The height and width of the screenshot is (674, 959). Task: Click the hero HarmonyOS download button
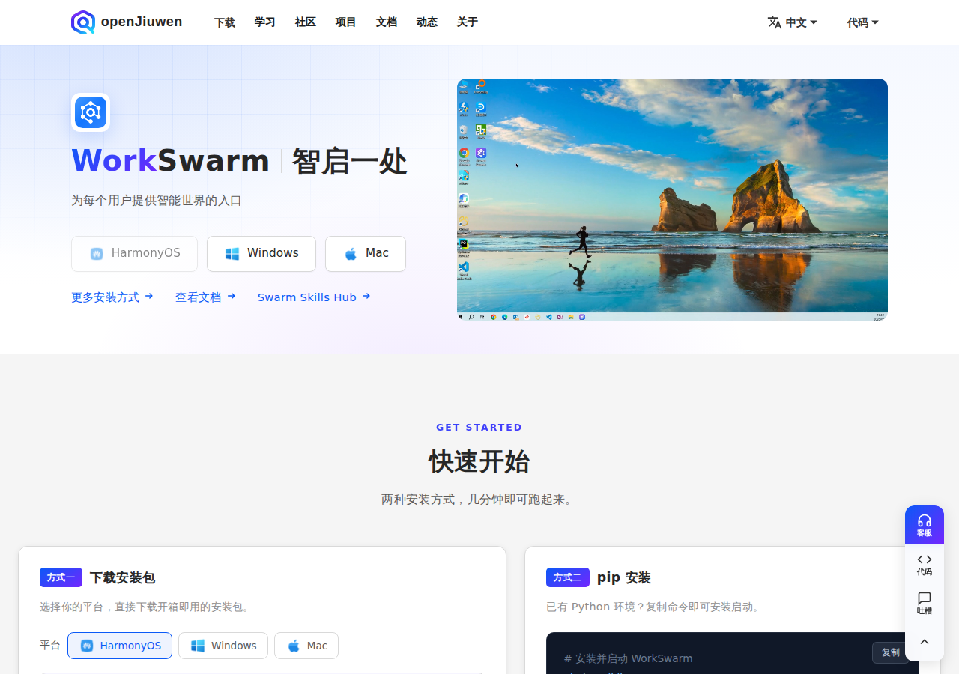pos(134,254)
